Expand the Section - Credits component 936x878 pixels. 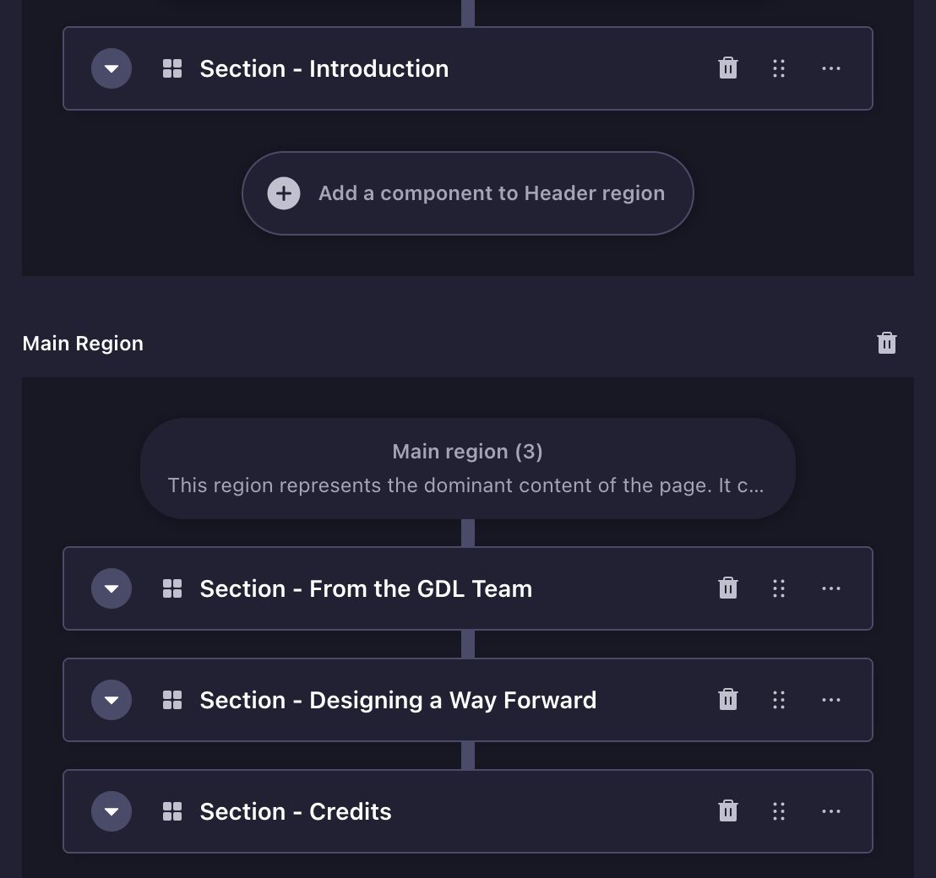tap(112, 811)
